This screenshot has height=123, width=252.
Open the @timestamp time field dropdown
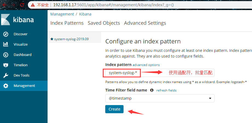coord(160,98)
